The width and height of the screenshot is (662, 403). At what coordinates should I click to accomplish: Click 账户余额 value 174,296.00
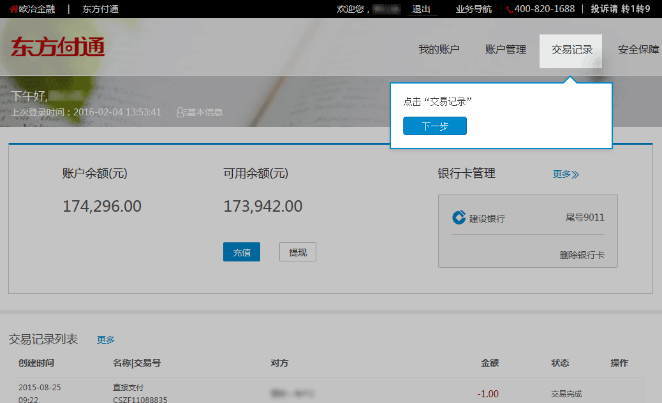[x=102, y=206]
